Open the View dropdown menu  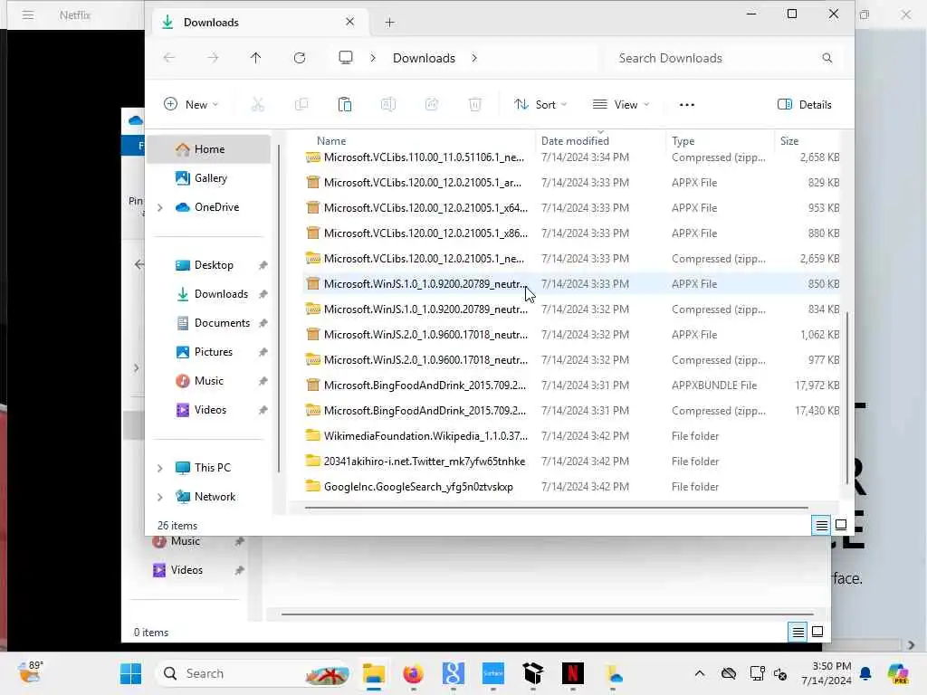(x=621, y=105)
